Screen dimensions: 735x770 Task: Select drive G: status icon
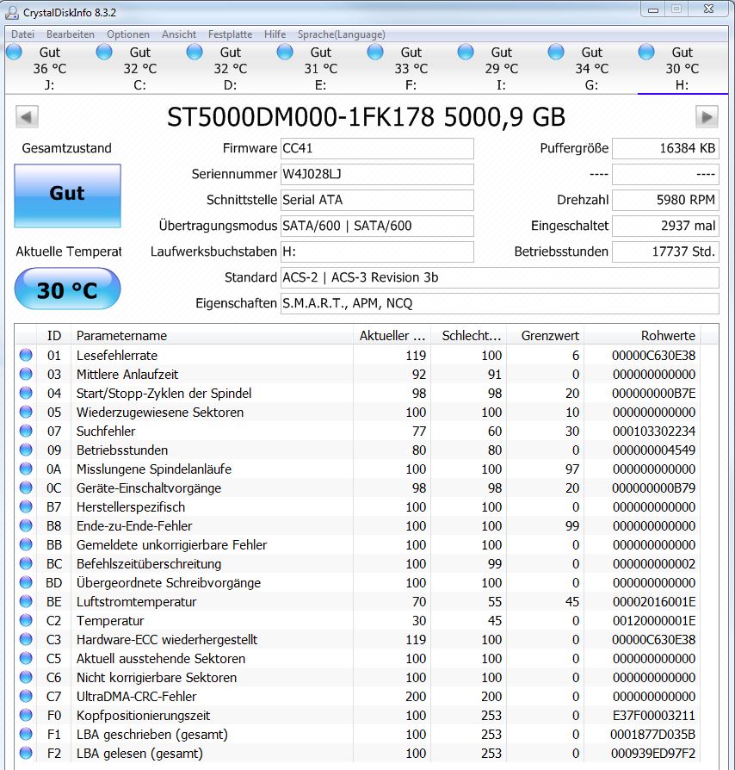point(556,52)
